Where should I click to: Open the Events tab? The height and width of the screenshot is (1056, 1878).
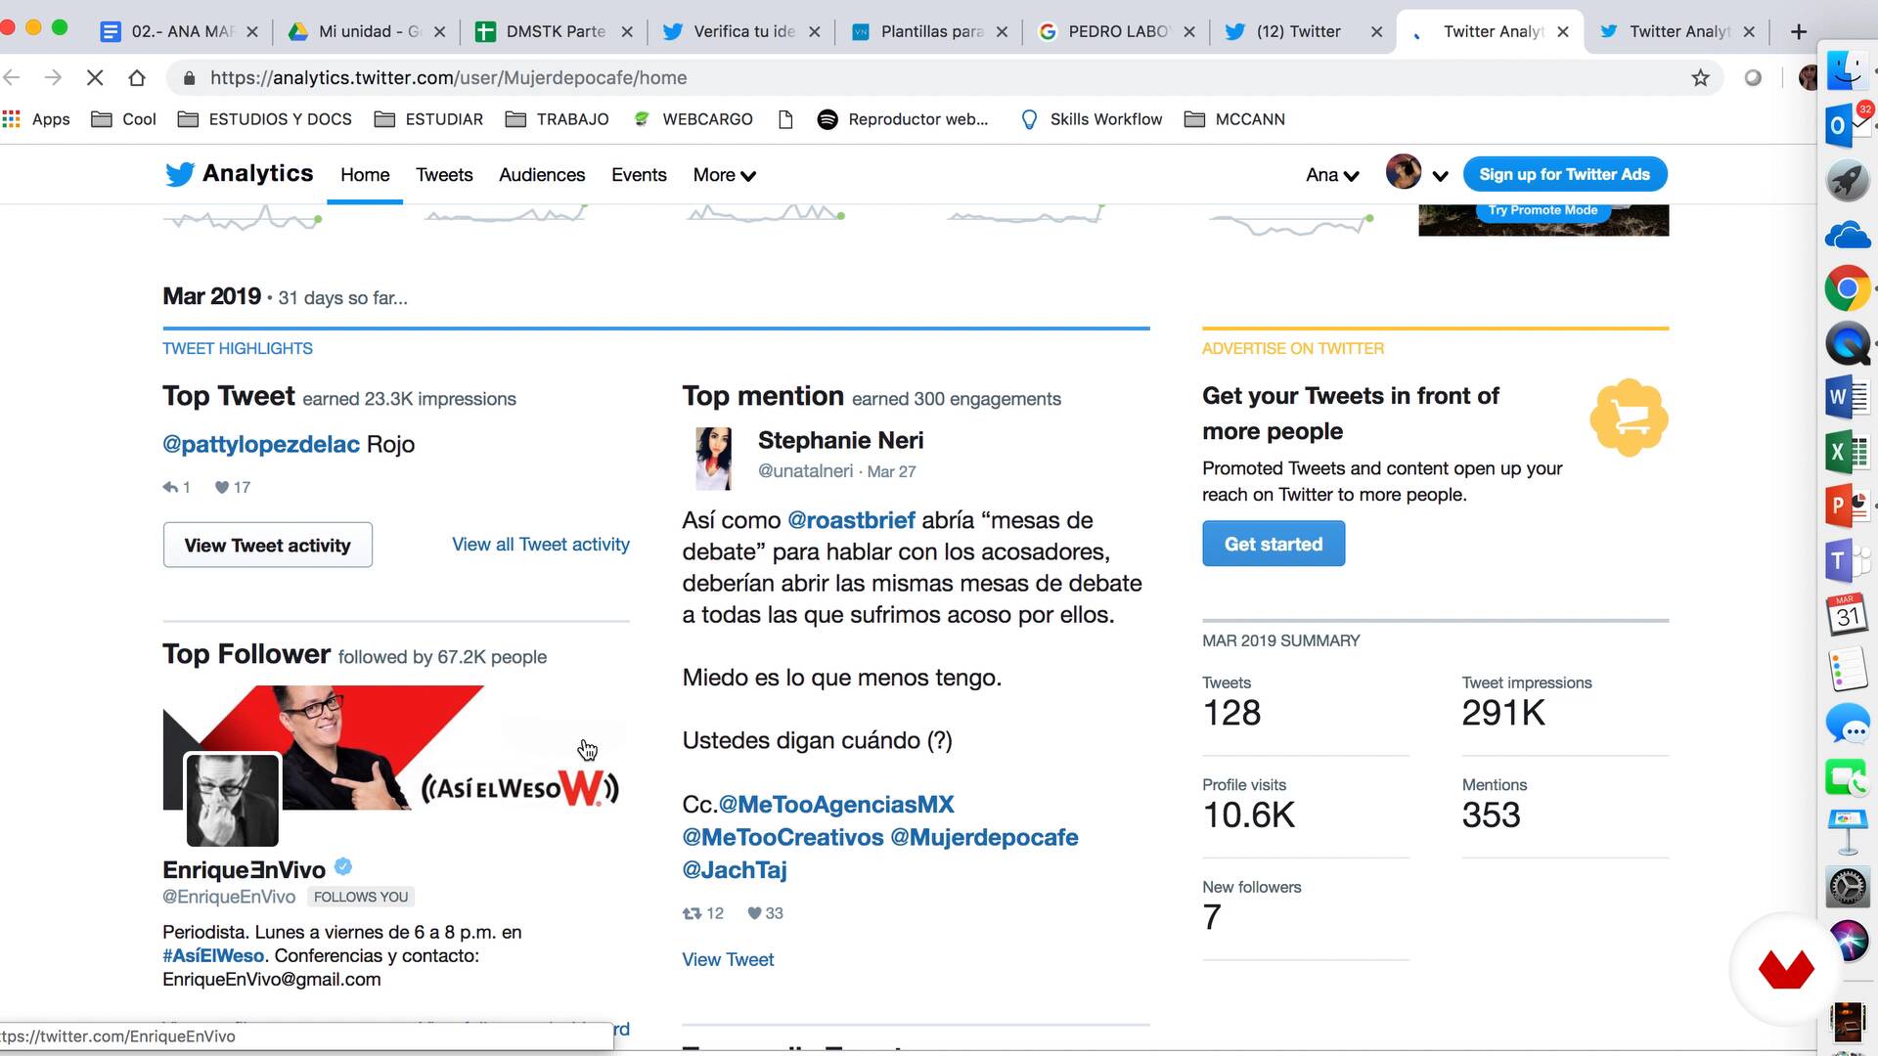point(639,175)
